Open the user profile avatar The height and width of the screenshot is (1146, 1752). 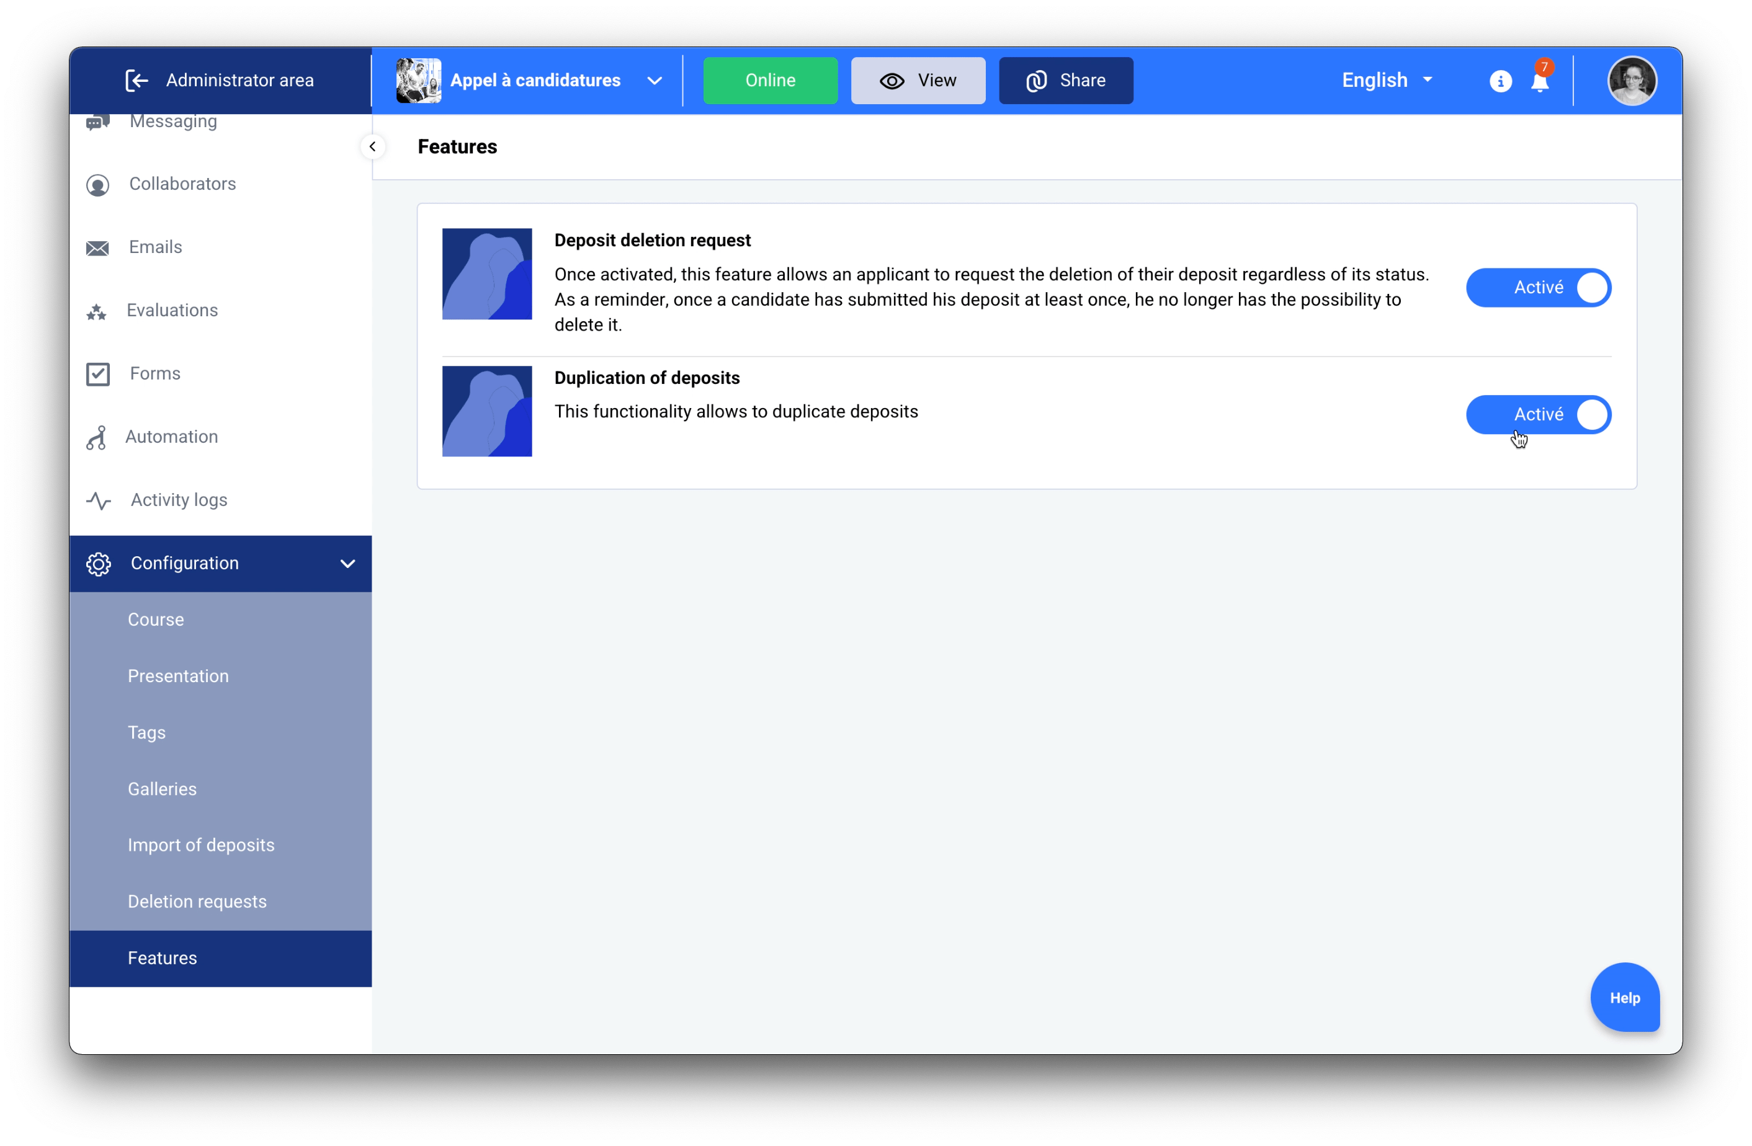(1632, 81)
